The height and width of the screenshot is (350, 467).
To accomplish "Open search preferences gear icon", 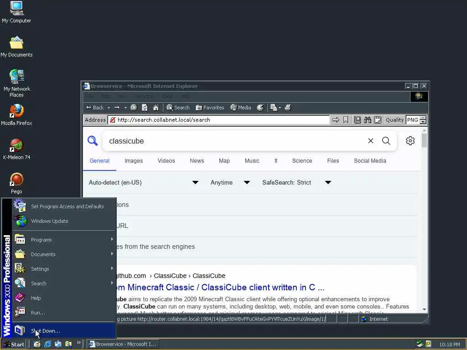I will (410, 141).
